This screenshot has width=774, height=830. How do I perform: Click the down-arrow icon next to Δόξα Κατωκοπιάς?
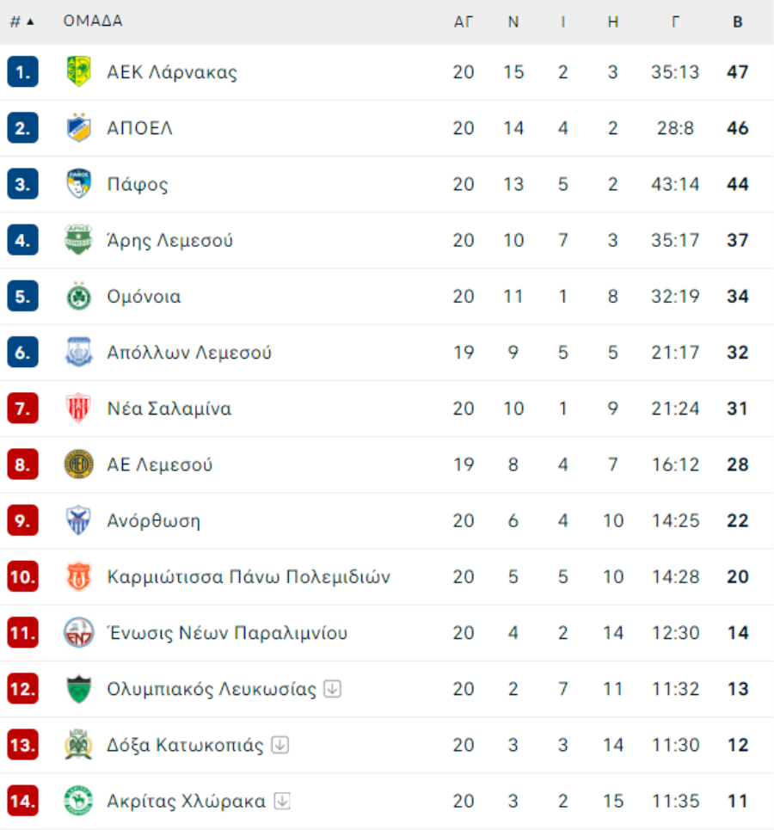(280, 745)
